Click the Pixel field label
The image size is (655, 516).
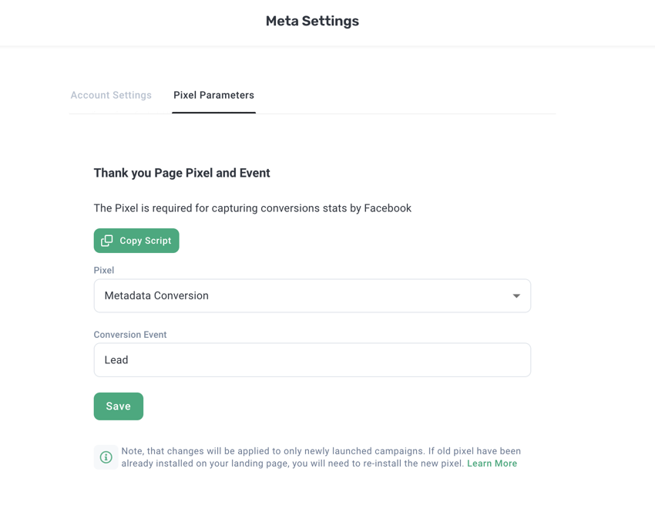tap(104, 271)
